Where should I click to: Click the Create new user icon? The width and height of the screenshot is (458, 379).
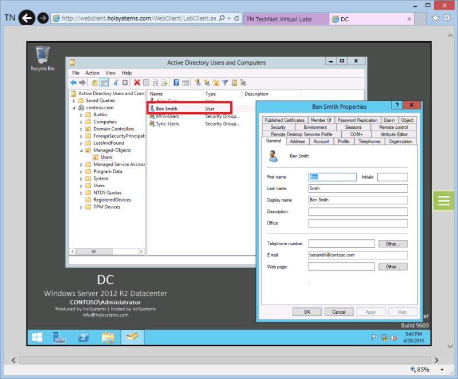198,82
